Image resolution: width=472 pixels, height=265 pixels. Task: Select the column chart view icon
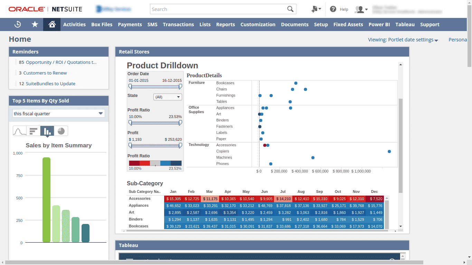(x=47, y=131)
